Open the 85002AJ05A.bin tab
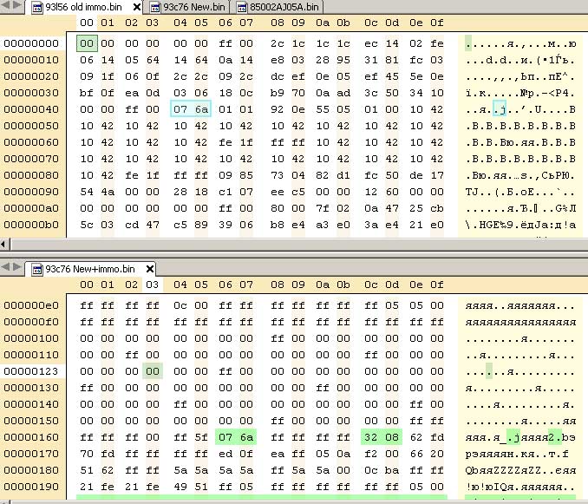588x504 pixels. (x=280, y=8)
